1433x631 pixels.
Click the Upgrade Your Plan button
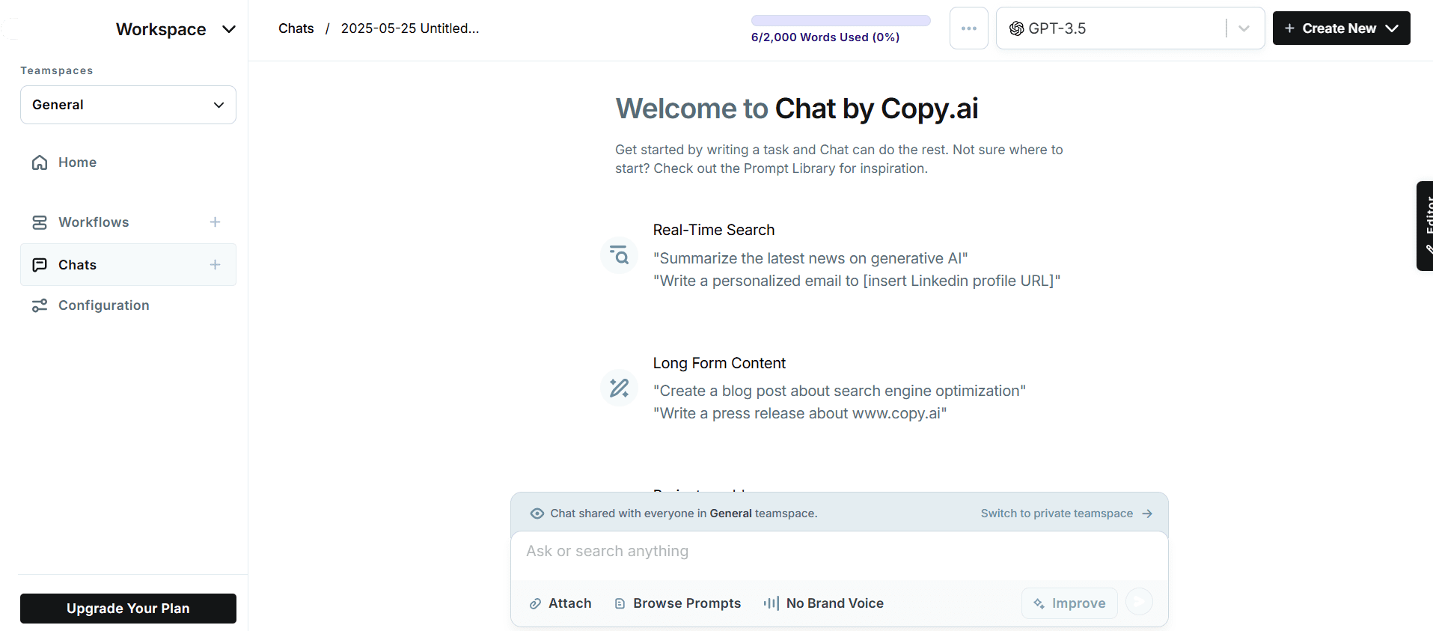128,608
